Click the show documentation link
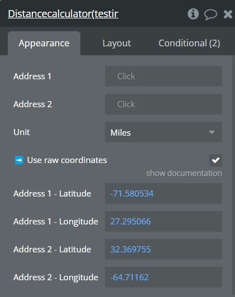 point(184,173)
